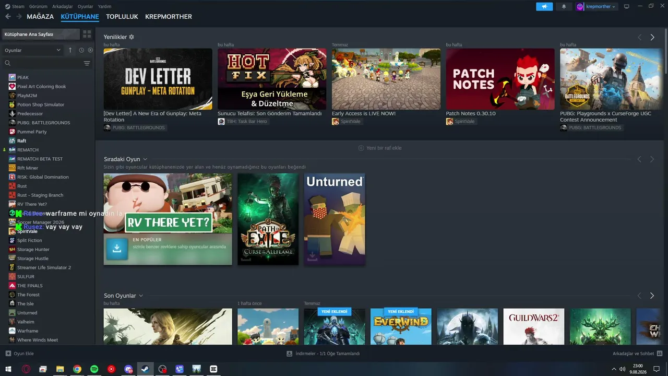Open the Yardım menu
The width and height of the screenshot is (668, 376).
[x=105, y=7]
